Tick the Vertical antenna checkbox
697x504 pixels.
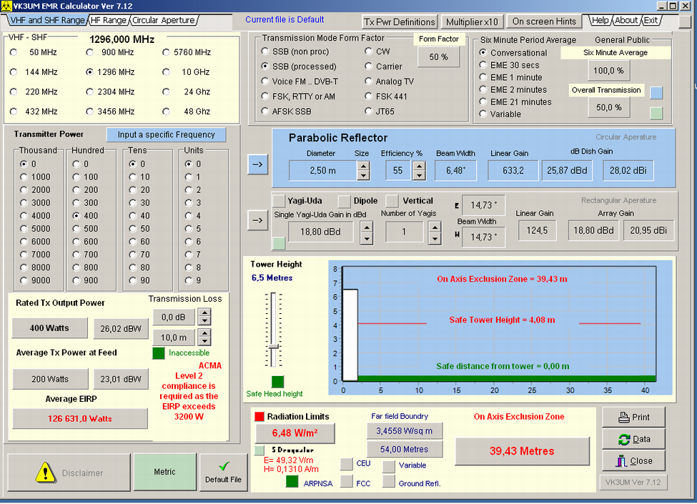[392, 201]
